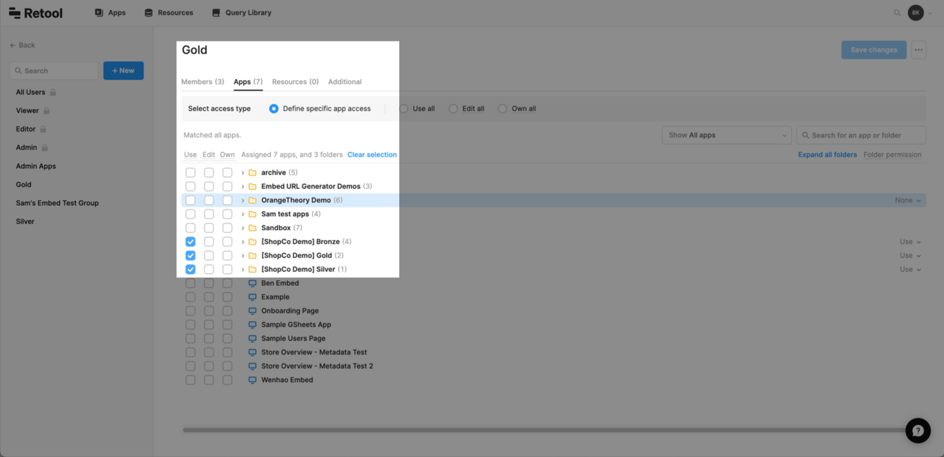Click the Embed URL Generator Demos folder icon
The image size is (944, 457).
[x=252, y=186]
